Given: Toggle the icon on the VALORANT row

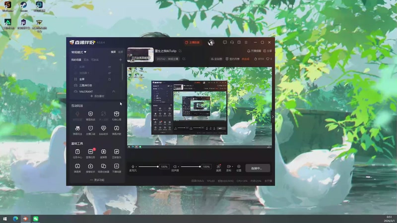Looking at the screenshot, I should click(114, 91).
